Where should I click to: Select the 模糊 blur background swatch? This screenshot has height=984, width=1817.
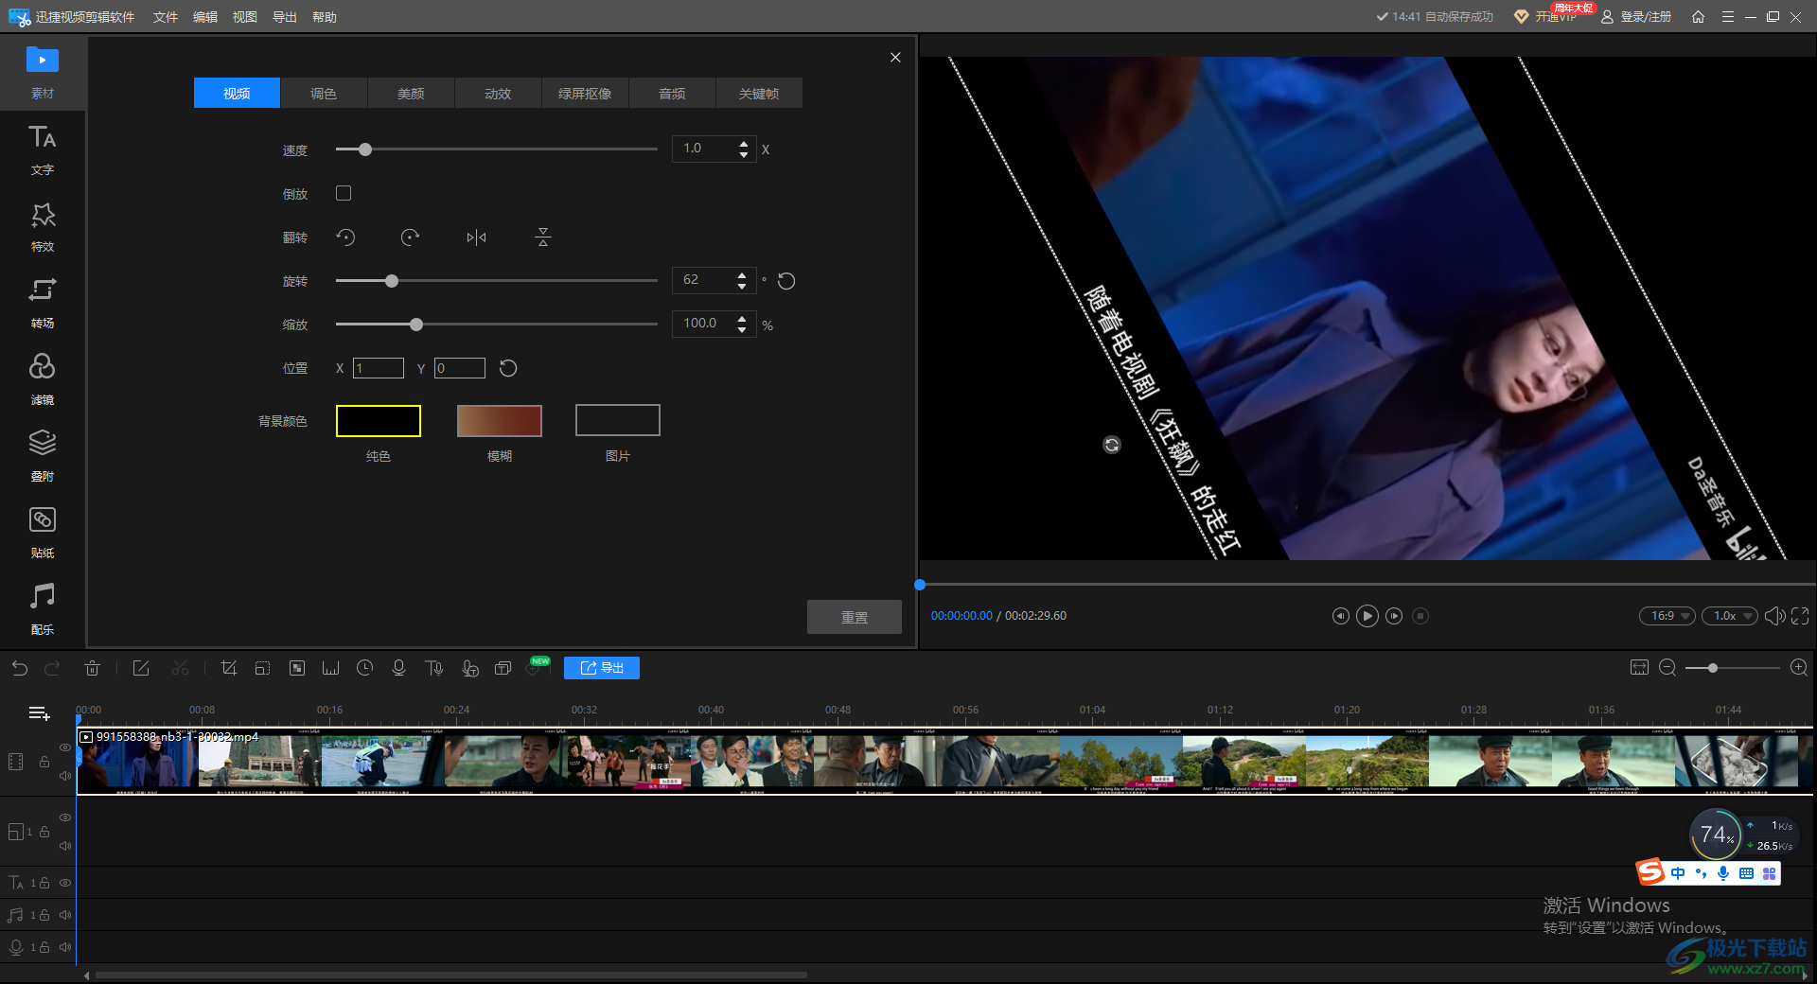coord(500,421)
